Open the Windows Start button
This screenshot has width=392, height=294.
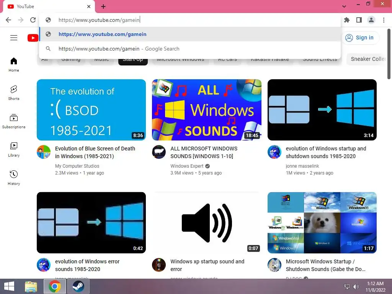pyautogui.click(x=9, y=286)
